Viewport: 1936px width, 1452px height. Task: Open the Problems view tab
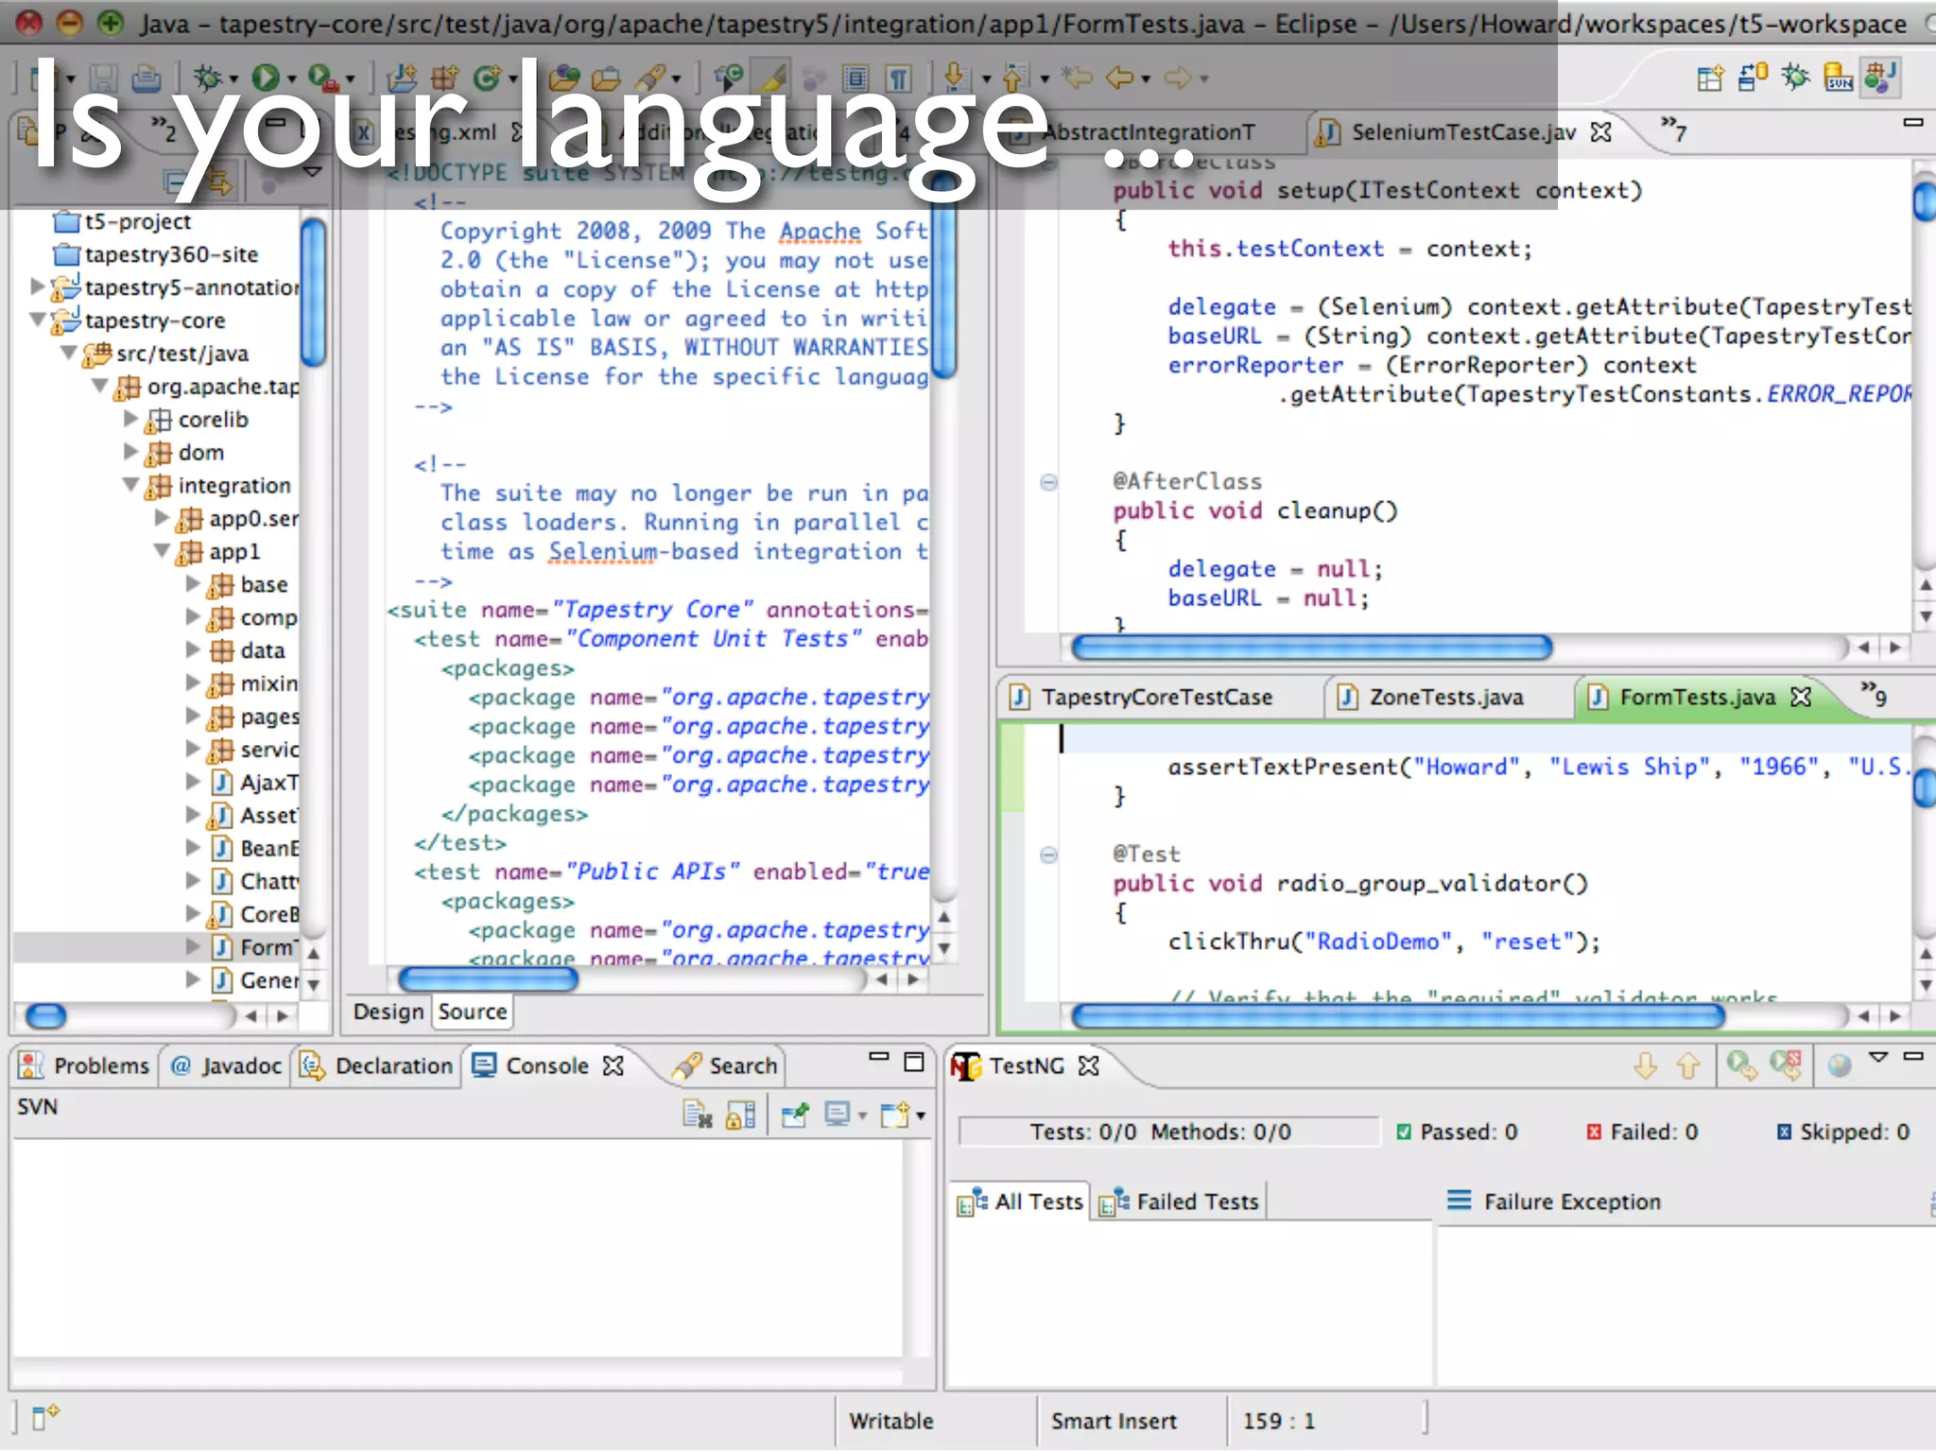click(85, 1065)
